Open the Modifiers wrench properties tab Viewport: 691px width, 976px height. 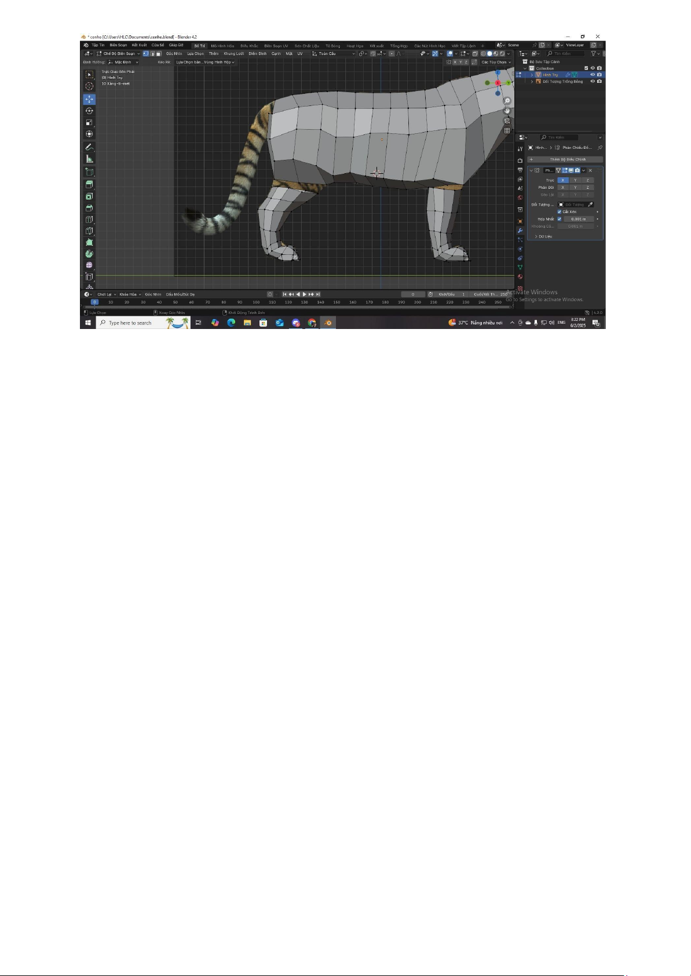point(520,231)
